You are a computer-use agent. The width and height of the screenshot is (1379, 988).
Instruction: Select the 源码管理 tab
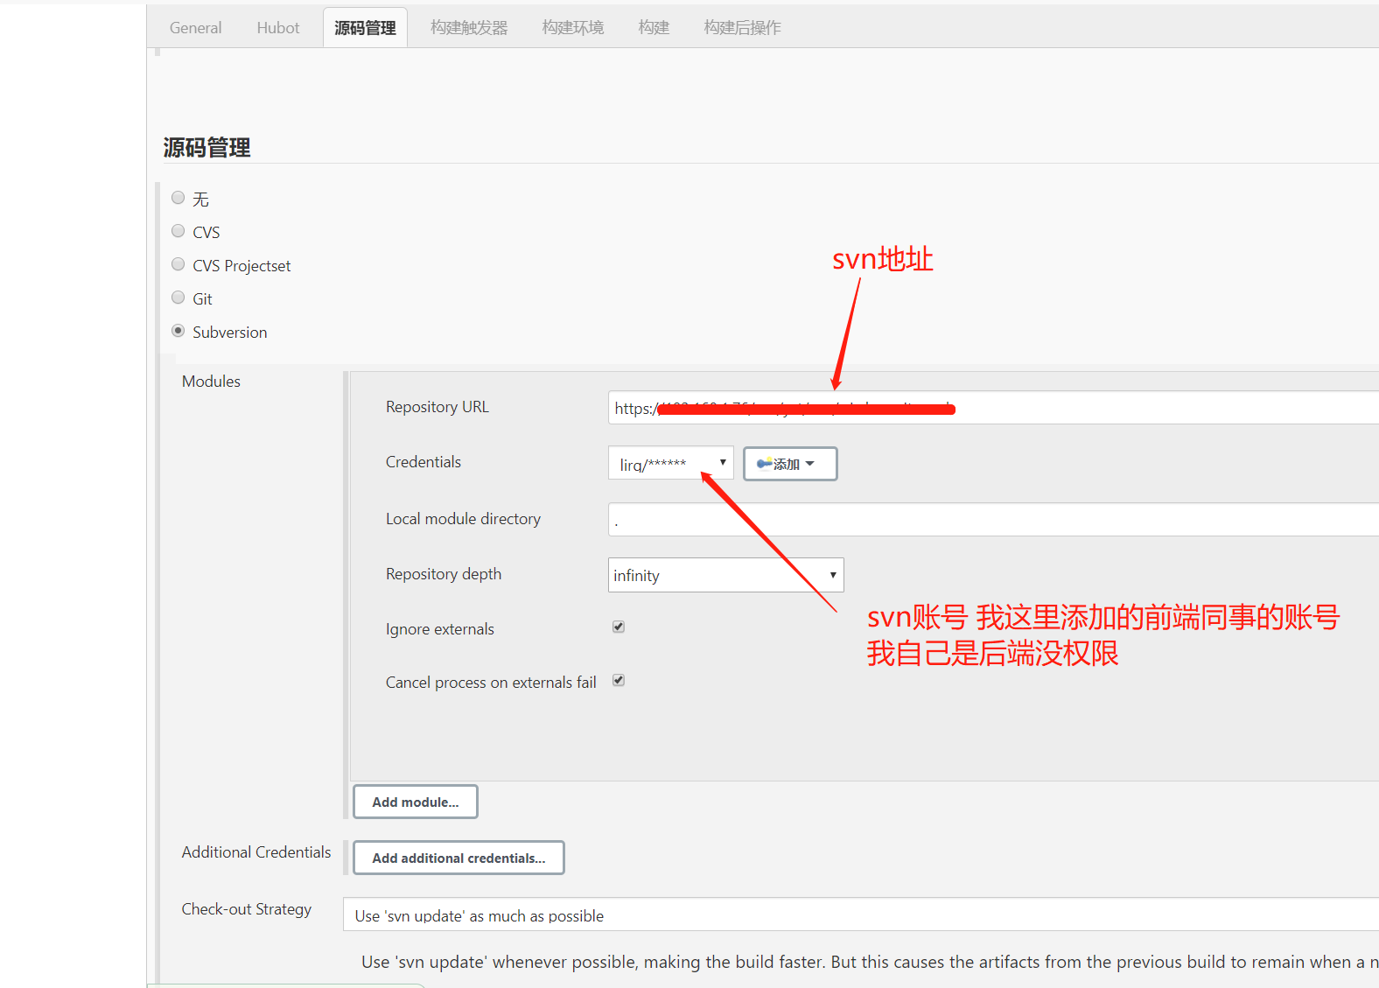coord(365,28)
